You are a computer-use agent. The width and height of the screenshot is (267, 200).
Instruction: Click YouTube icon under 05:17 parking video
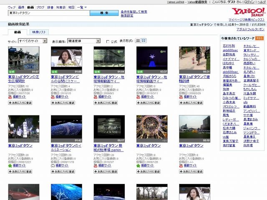[96, 166]
